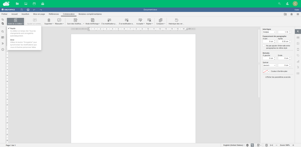Open the track changes status bar dropdown

click(x=259, y=145)
